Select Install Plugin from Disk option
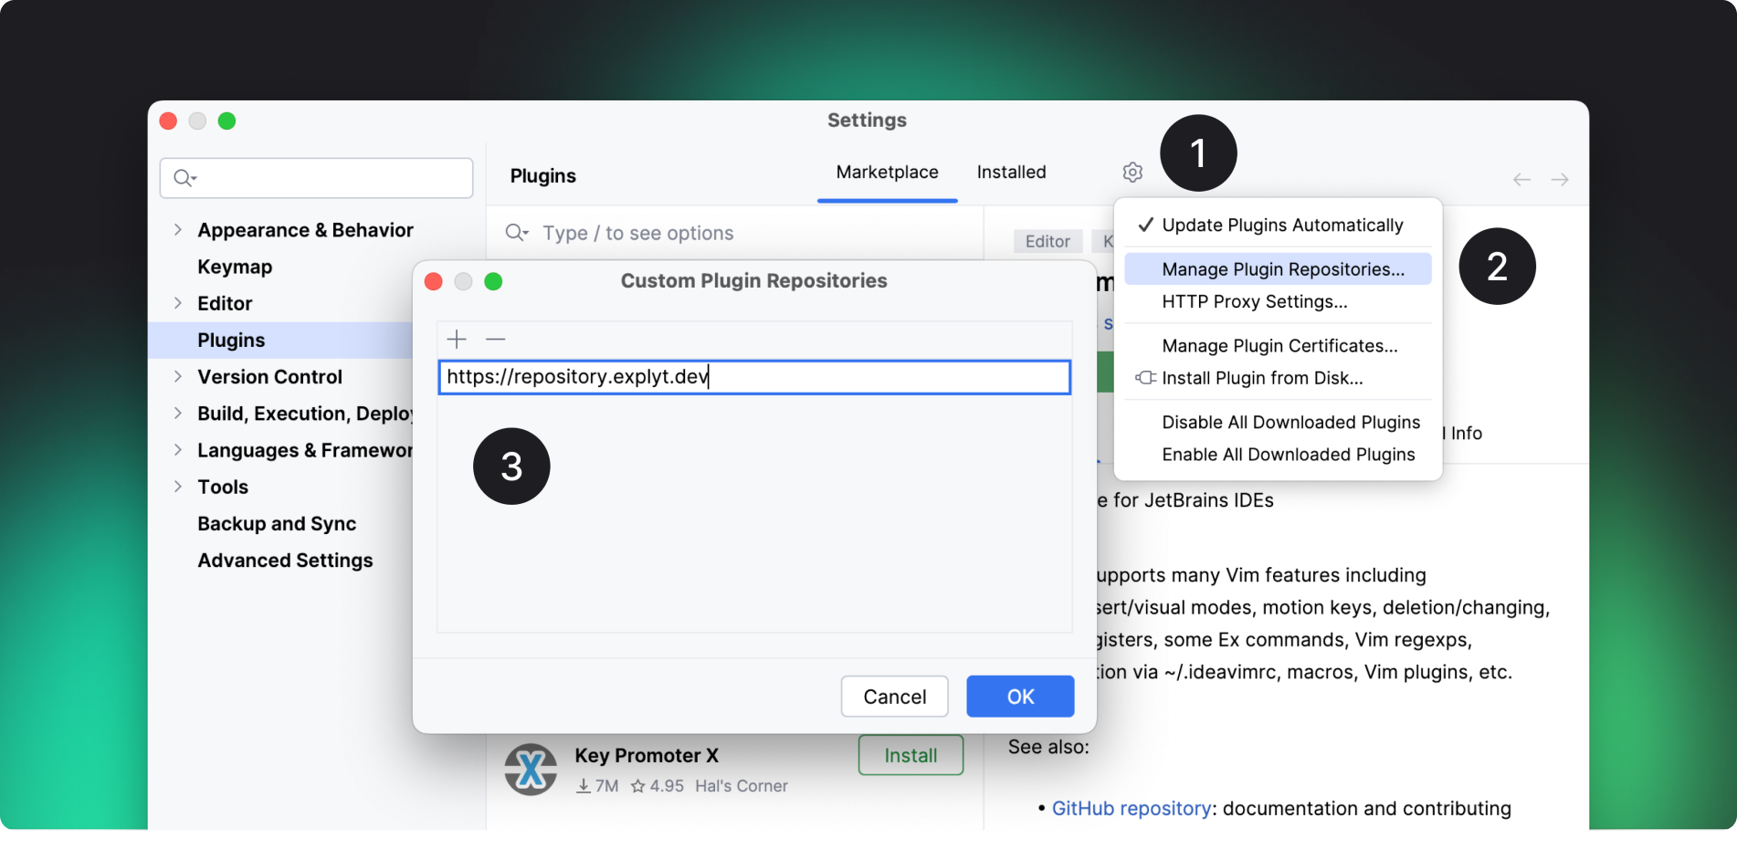The image size is (1737, 860). pos(1261,378)
